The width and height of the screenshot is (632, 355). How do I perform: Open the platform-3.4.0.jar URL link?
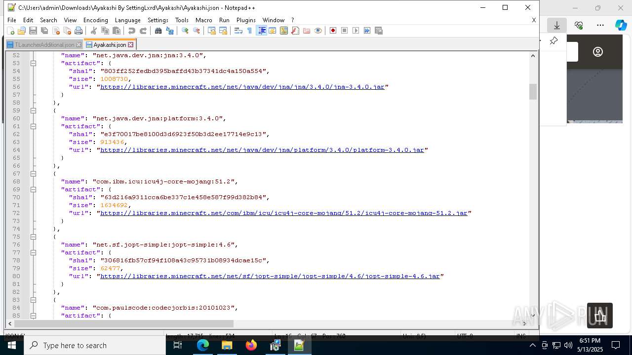[262, 150]
